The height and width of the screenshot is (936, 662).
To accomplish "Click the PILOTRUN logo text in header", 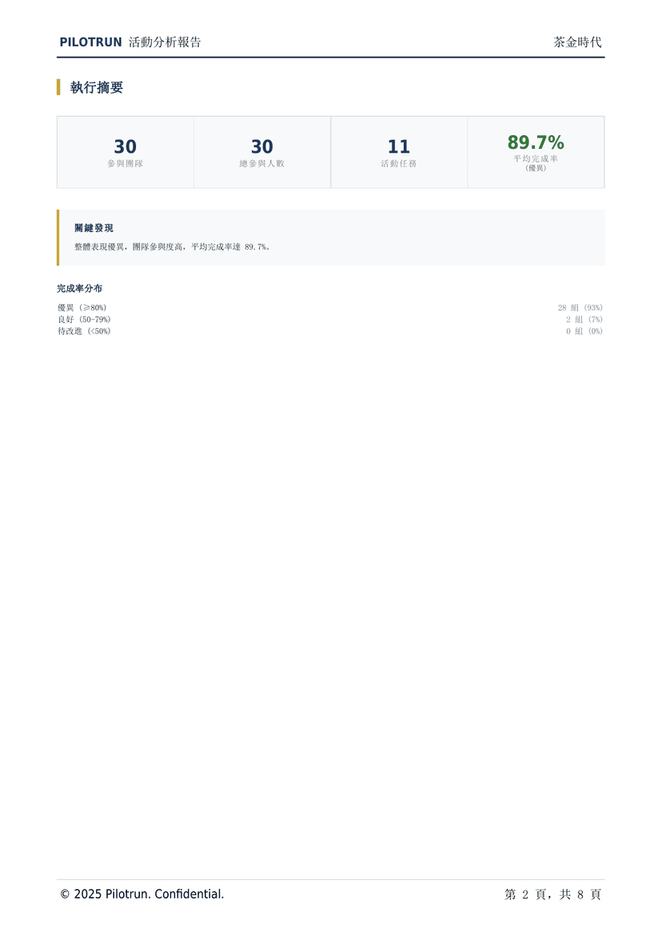I will [x=90, y=42].
